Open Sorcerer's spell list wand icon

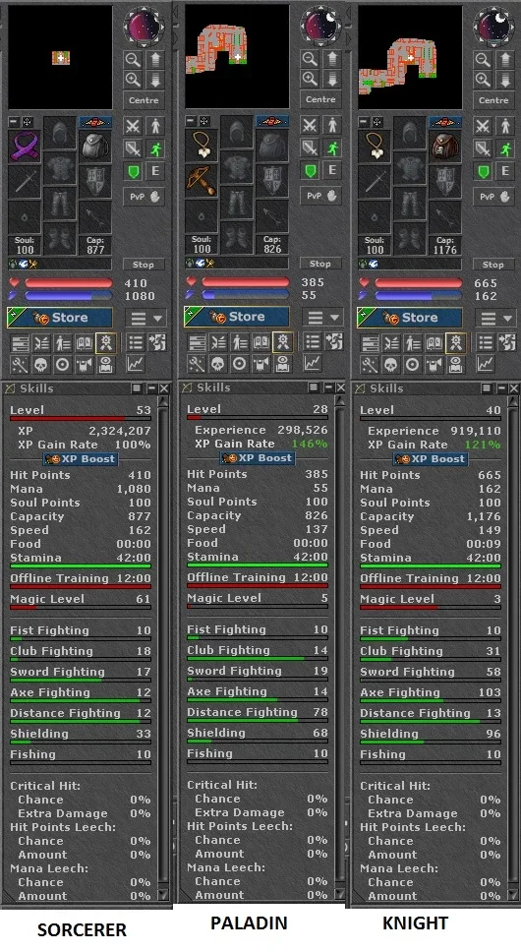pos(20,364)
